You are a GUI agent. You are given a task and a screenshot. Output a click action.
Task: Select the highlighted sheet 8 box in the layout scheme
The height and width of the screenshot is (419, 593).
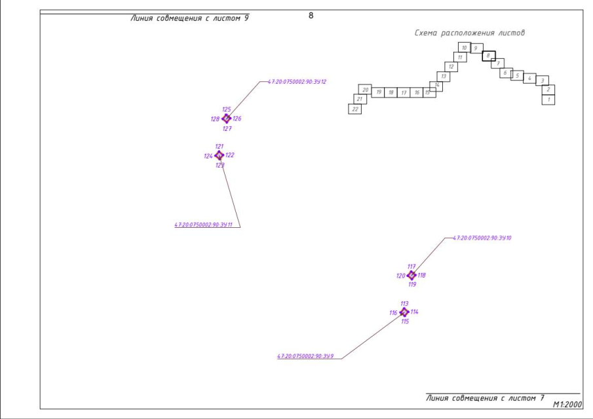[489, 56]
